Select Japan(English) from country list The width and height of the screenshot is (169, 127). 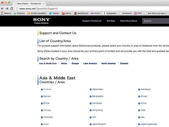point(98,124)
